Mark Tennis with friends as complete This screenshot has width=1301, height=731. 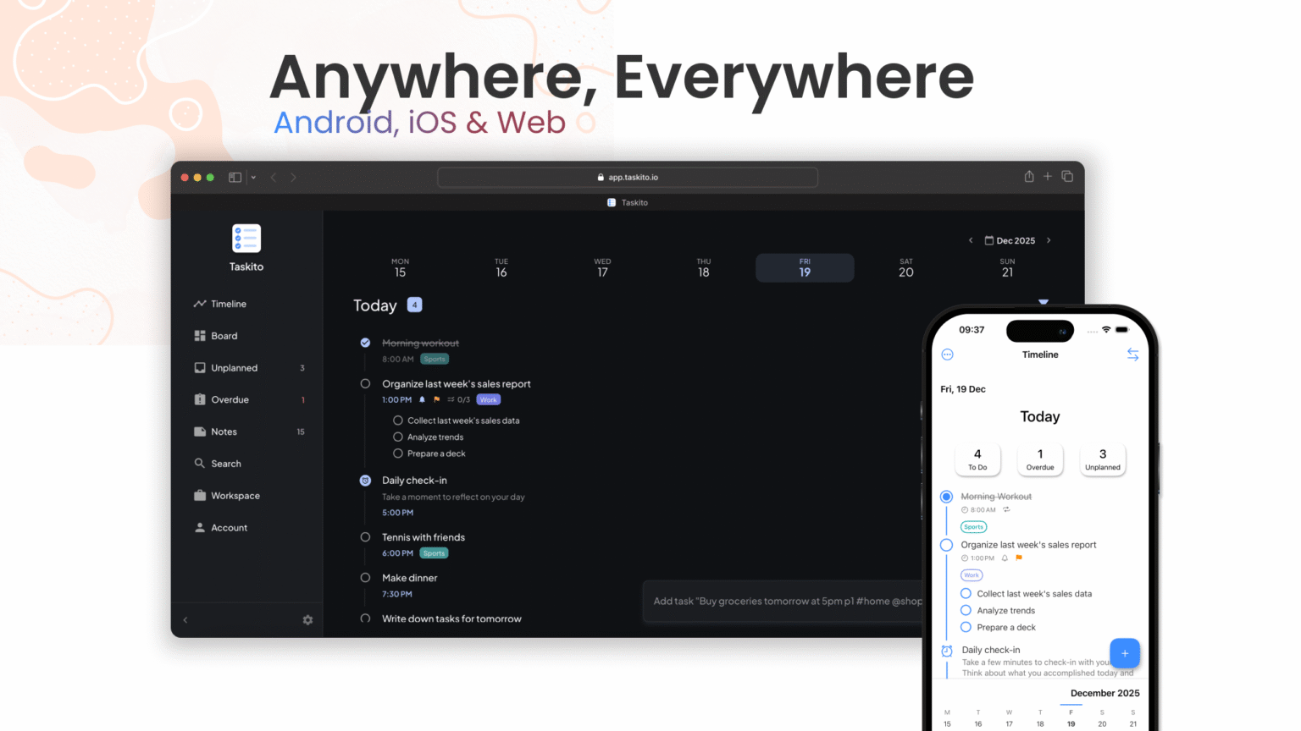pos(365,536)
